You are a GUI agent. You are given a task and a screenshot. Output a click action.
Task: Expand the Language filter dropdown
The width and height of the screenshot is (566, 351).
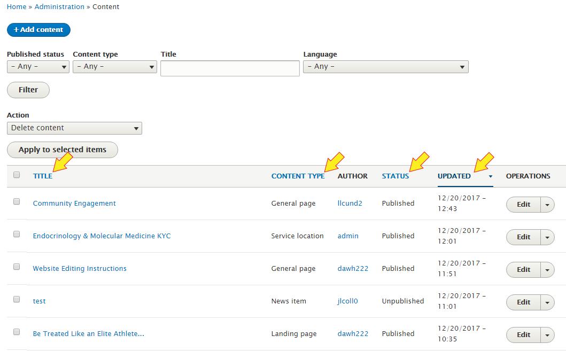point(385,67)
